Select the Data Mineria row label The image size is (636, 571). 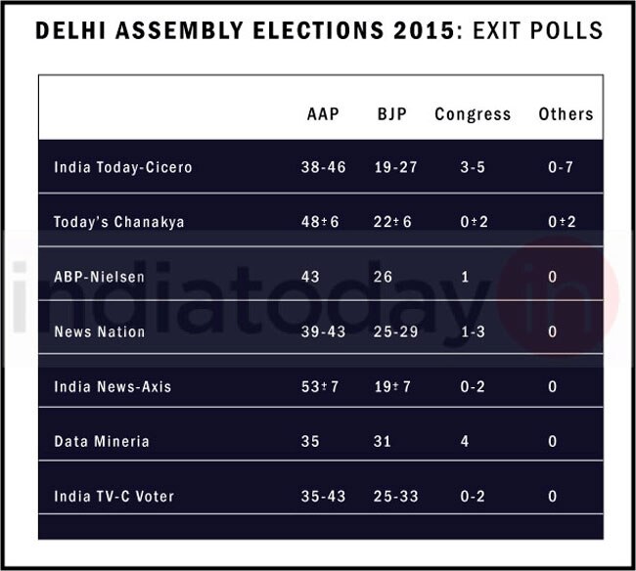click(x=102, y=441)
